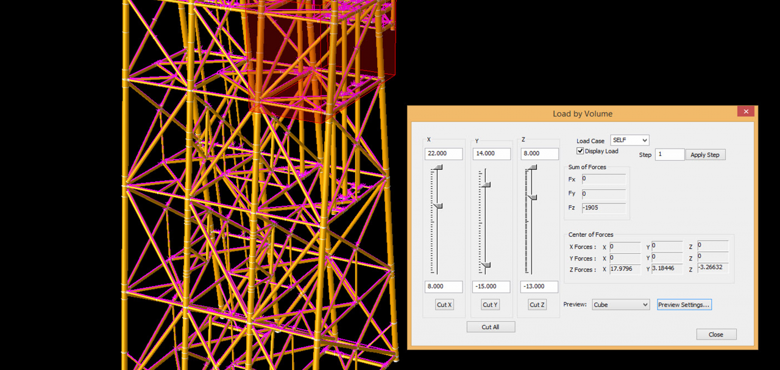Click the Apply Step button
This screenshot has height=370, width=780.
705,155
